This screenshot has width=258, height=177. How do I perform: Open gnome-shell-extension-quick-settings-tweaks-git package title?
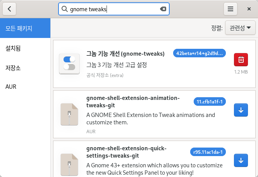pos(126,152)
